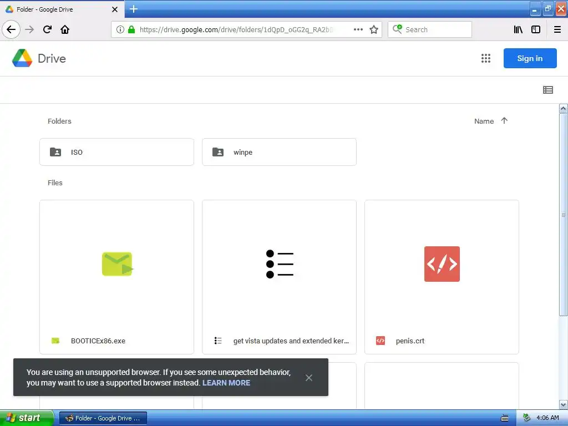The image size is (568, 426).
Task: Reload the page with the refresh icon
Action: [47, 29]
